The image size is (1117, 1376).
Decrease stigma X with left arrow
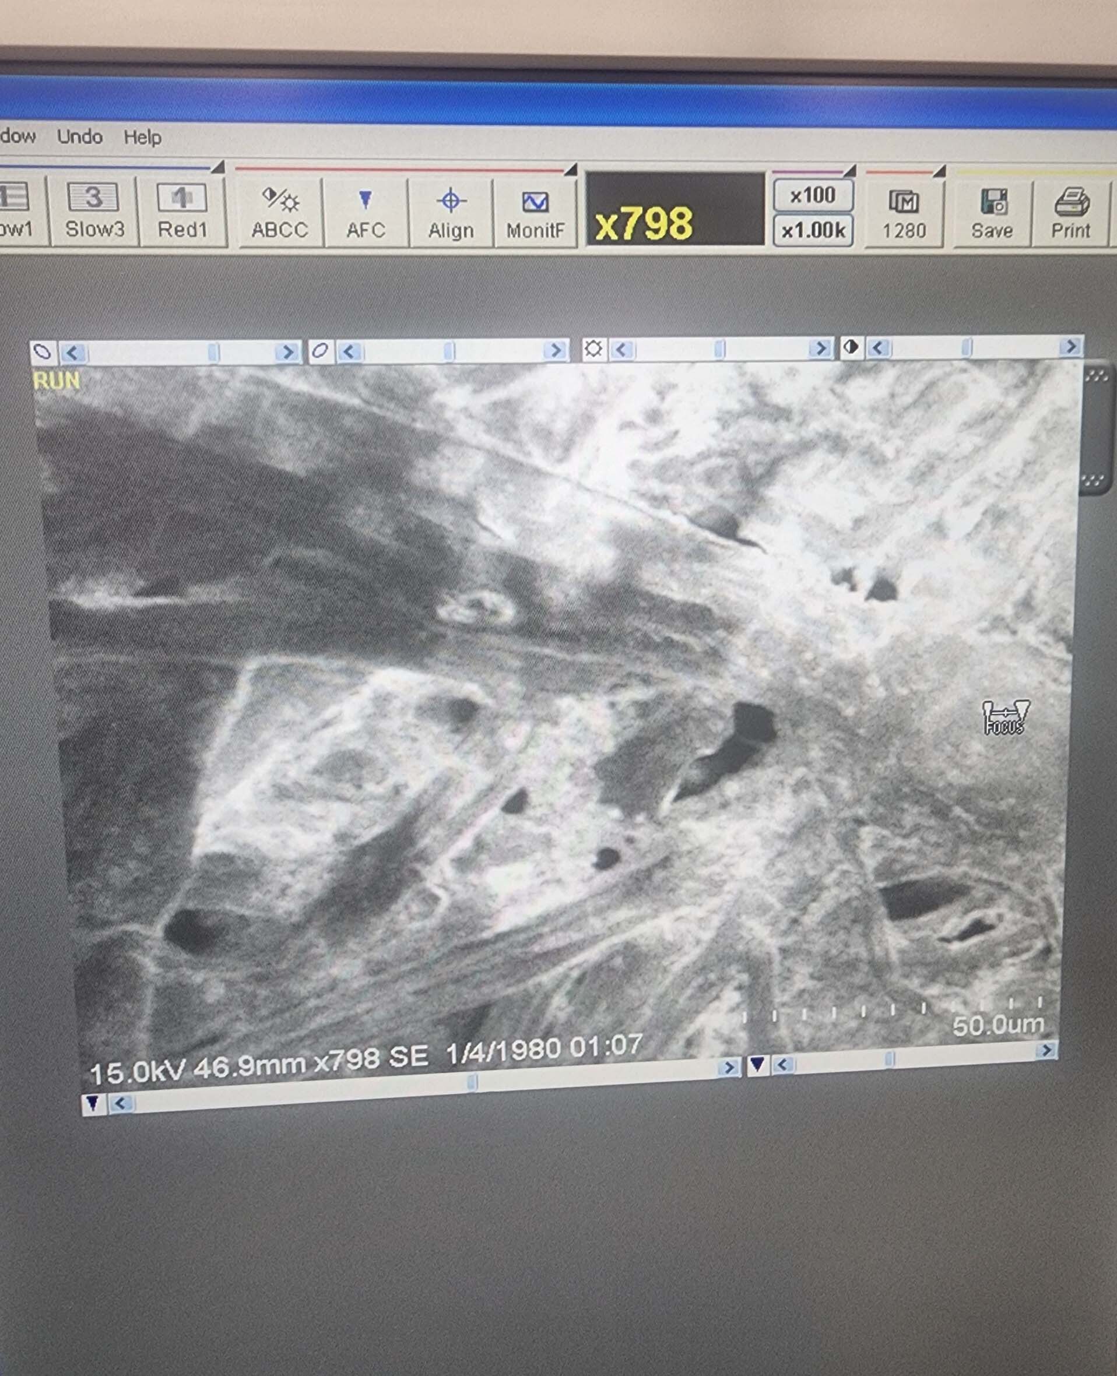pyautogui.click(x=72, y=353)
